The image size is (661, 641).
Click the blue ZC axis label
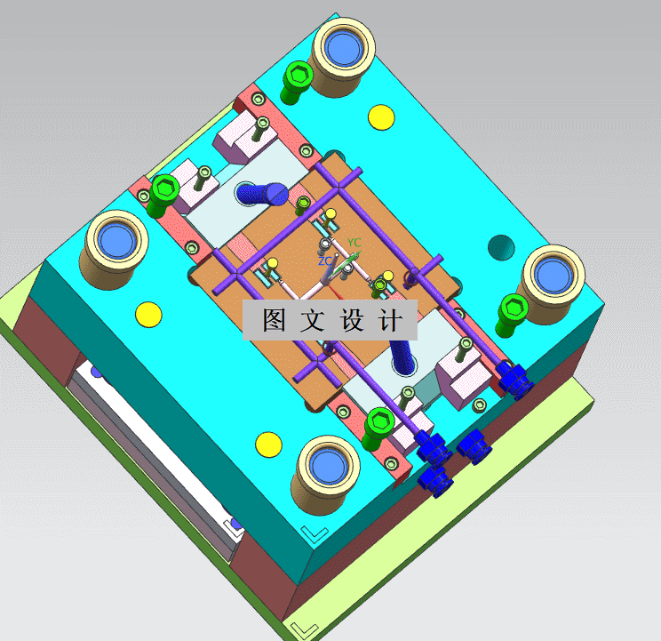(325, 261)
